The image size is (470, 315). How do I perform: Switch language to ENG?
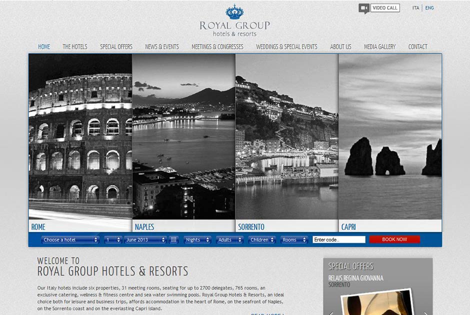coord(429,8)
